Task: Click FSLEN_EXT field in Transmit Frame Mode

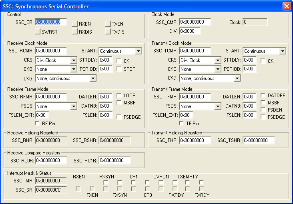Action: pyautogui.click(x=186, y=115)
